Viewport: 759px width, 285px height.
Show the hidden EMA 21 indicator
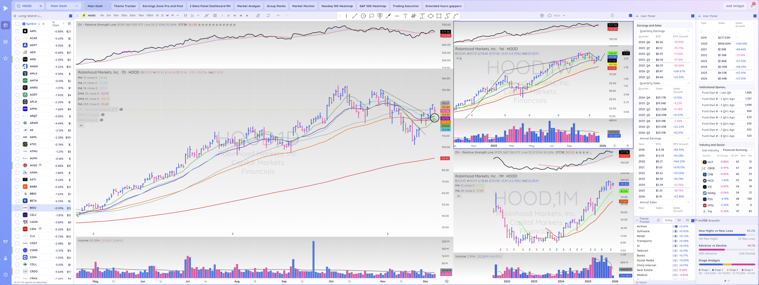pos(103,115)
